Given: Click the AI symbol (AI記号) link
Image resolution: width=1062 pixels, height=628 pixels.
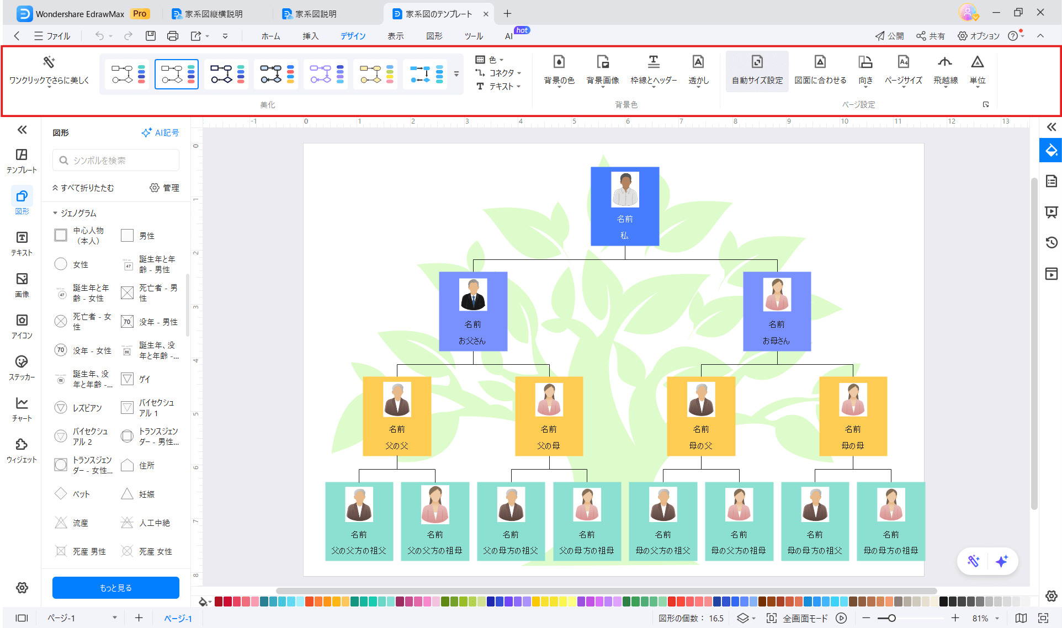Looking at the screenshot, I should pos(161,132).
